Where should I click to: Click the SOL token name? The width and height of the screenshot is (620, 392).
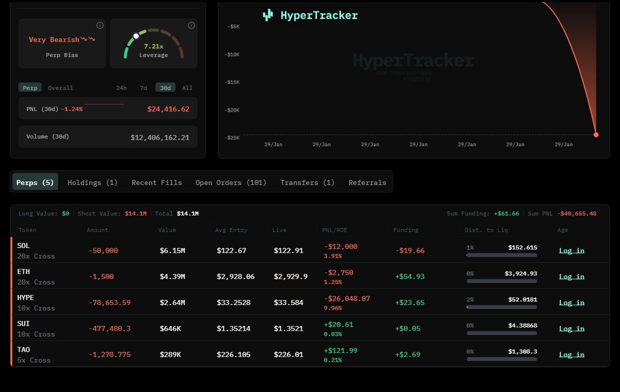(23, 246)
